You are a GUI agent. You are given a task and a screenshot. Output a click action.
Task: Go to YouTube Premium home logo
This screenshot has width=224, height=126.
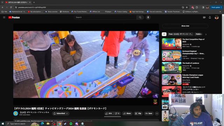(x=14, y=17)
